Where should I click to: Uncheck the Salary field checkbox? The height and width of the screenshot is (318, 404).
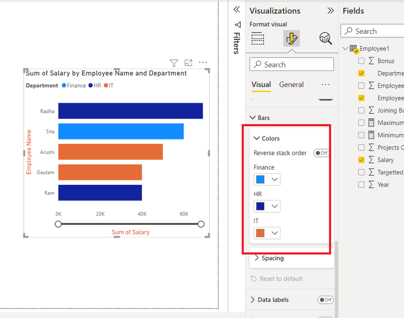click(x=361, y=160)
